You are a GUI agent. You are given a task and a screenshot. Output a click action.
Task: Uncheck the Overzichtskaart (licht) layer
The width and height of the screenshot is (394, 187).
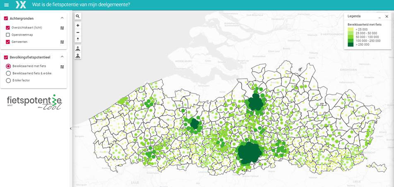pyautogui.click(x=8, y=28)
